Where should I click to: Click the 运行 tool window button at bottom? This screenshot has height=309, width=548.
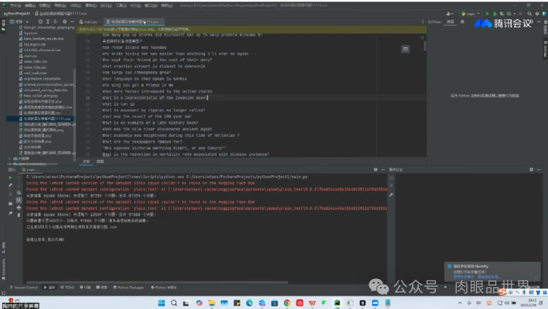tap(49, 287)
